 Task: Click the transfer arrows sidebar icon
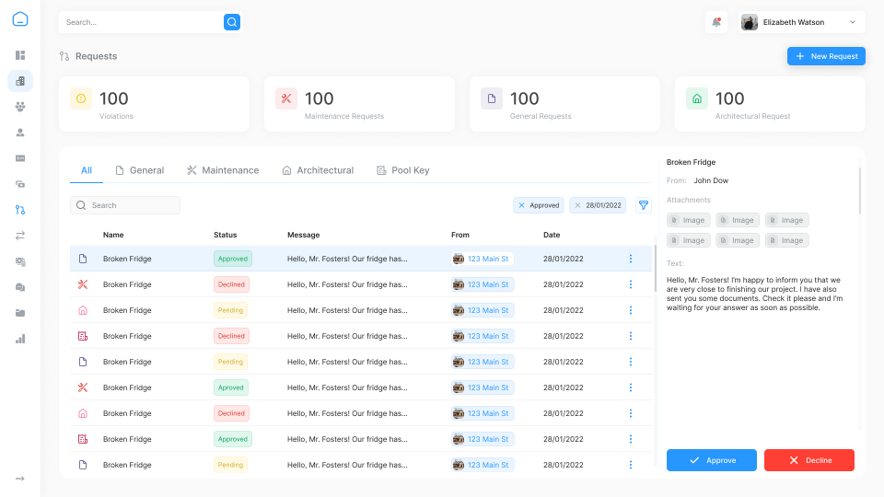point(20,236)
